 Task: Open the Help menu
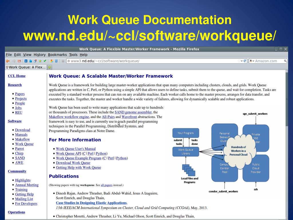pos(84,55)
